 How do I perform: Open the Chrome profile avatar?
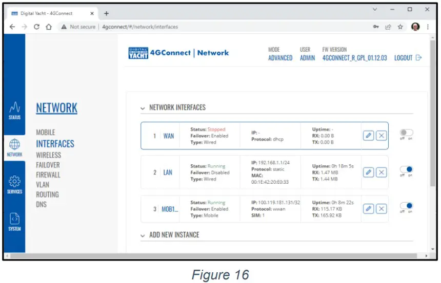pyautogui.click(x=415, y=27)
